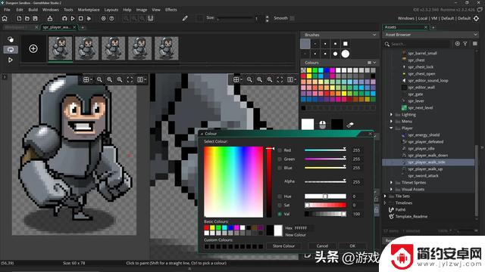Select the Red radio button
485x272 pixels.
tap(280, 150)
